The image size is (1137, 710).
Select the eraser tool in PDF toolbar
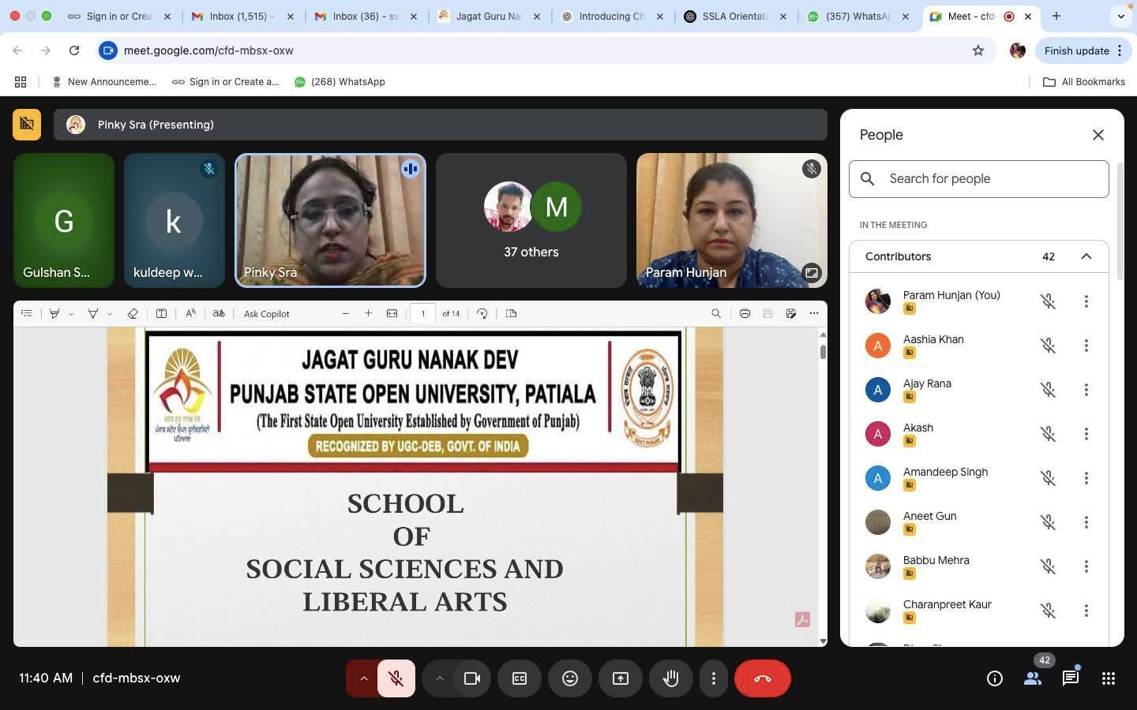(x=133, y=313)
